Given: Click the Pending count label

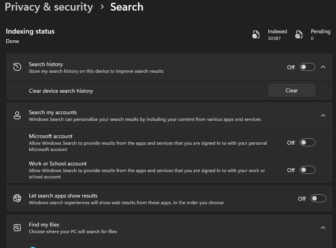Looking at the screenshot, I should coord(320,31).
